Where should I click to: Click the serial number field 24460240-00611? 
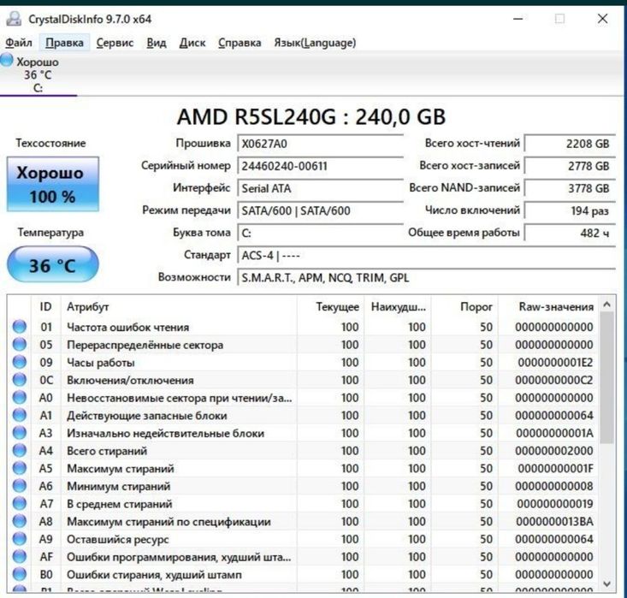point(320,166)
